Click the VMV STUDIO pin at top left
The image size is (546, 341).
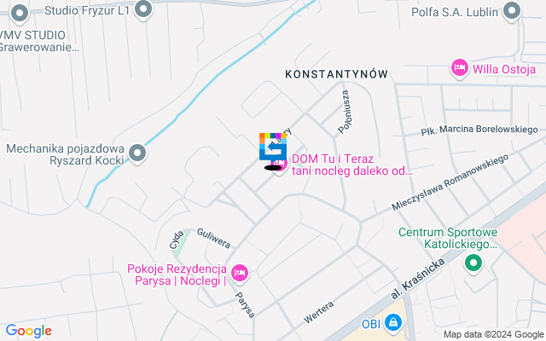pyautogui.click(x=20, y=14)
